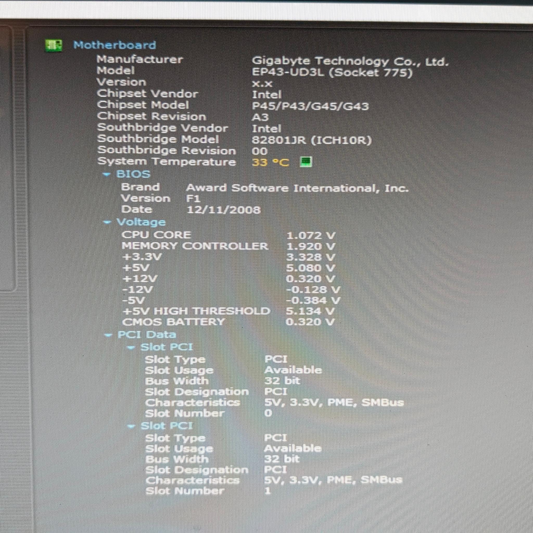Viewport: 533px width, 533px height.
Task: Click the +5V HIGH THRESHOLD label
Action: pyautogui.click(x=196, y=311)
